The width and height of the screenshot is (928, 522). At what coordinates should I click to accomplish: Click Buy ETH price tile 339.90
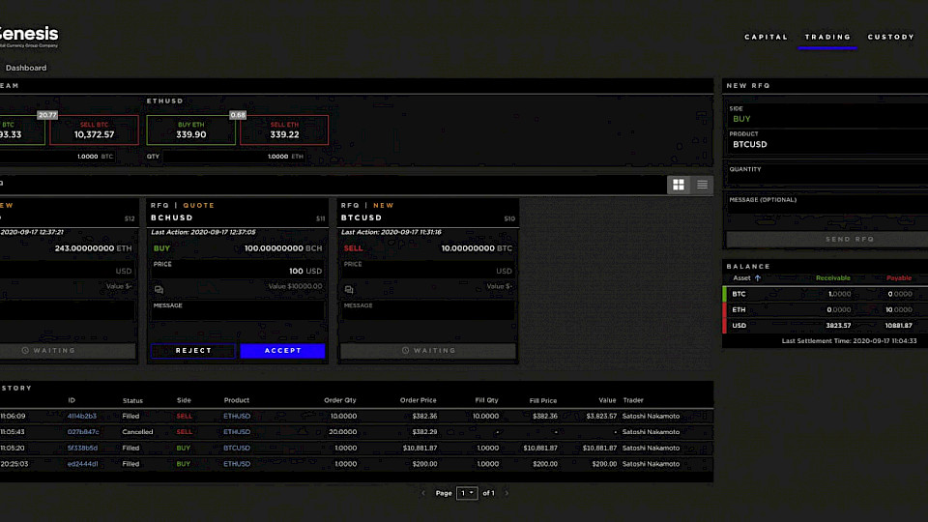pyautogui.click(x=191, y=130)
